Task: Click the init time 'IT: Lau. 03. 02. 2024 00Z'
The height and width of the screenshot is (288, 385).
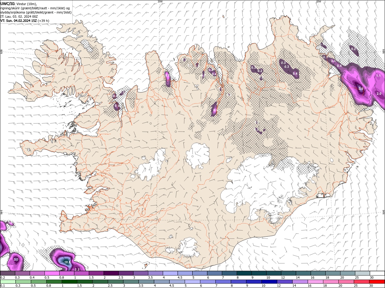Action: (x=19, y=16)
